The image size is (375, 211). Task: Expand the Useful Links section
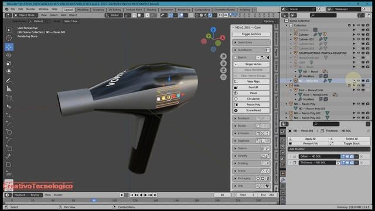coord(251,42)
